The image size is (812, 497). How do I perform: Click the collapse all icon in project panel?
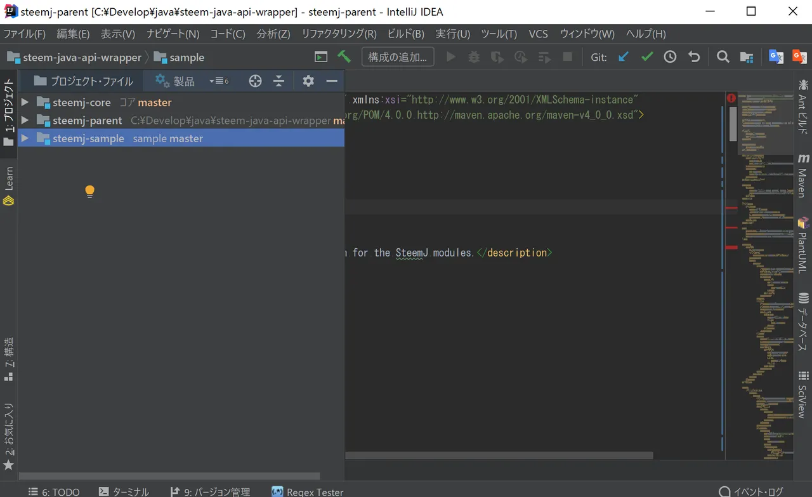click(x=278, y=81)
